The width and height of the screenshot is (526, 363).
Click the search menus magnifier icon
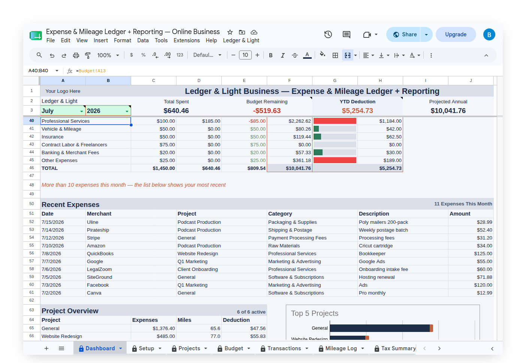pos(39,55)
